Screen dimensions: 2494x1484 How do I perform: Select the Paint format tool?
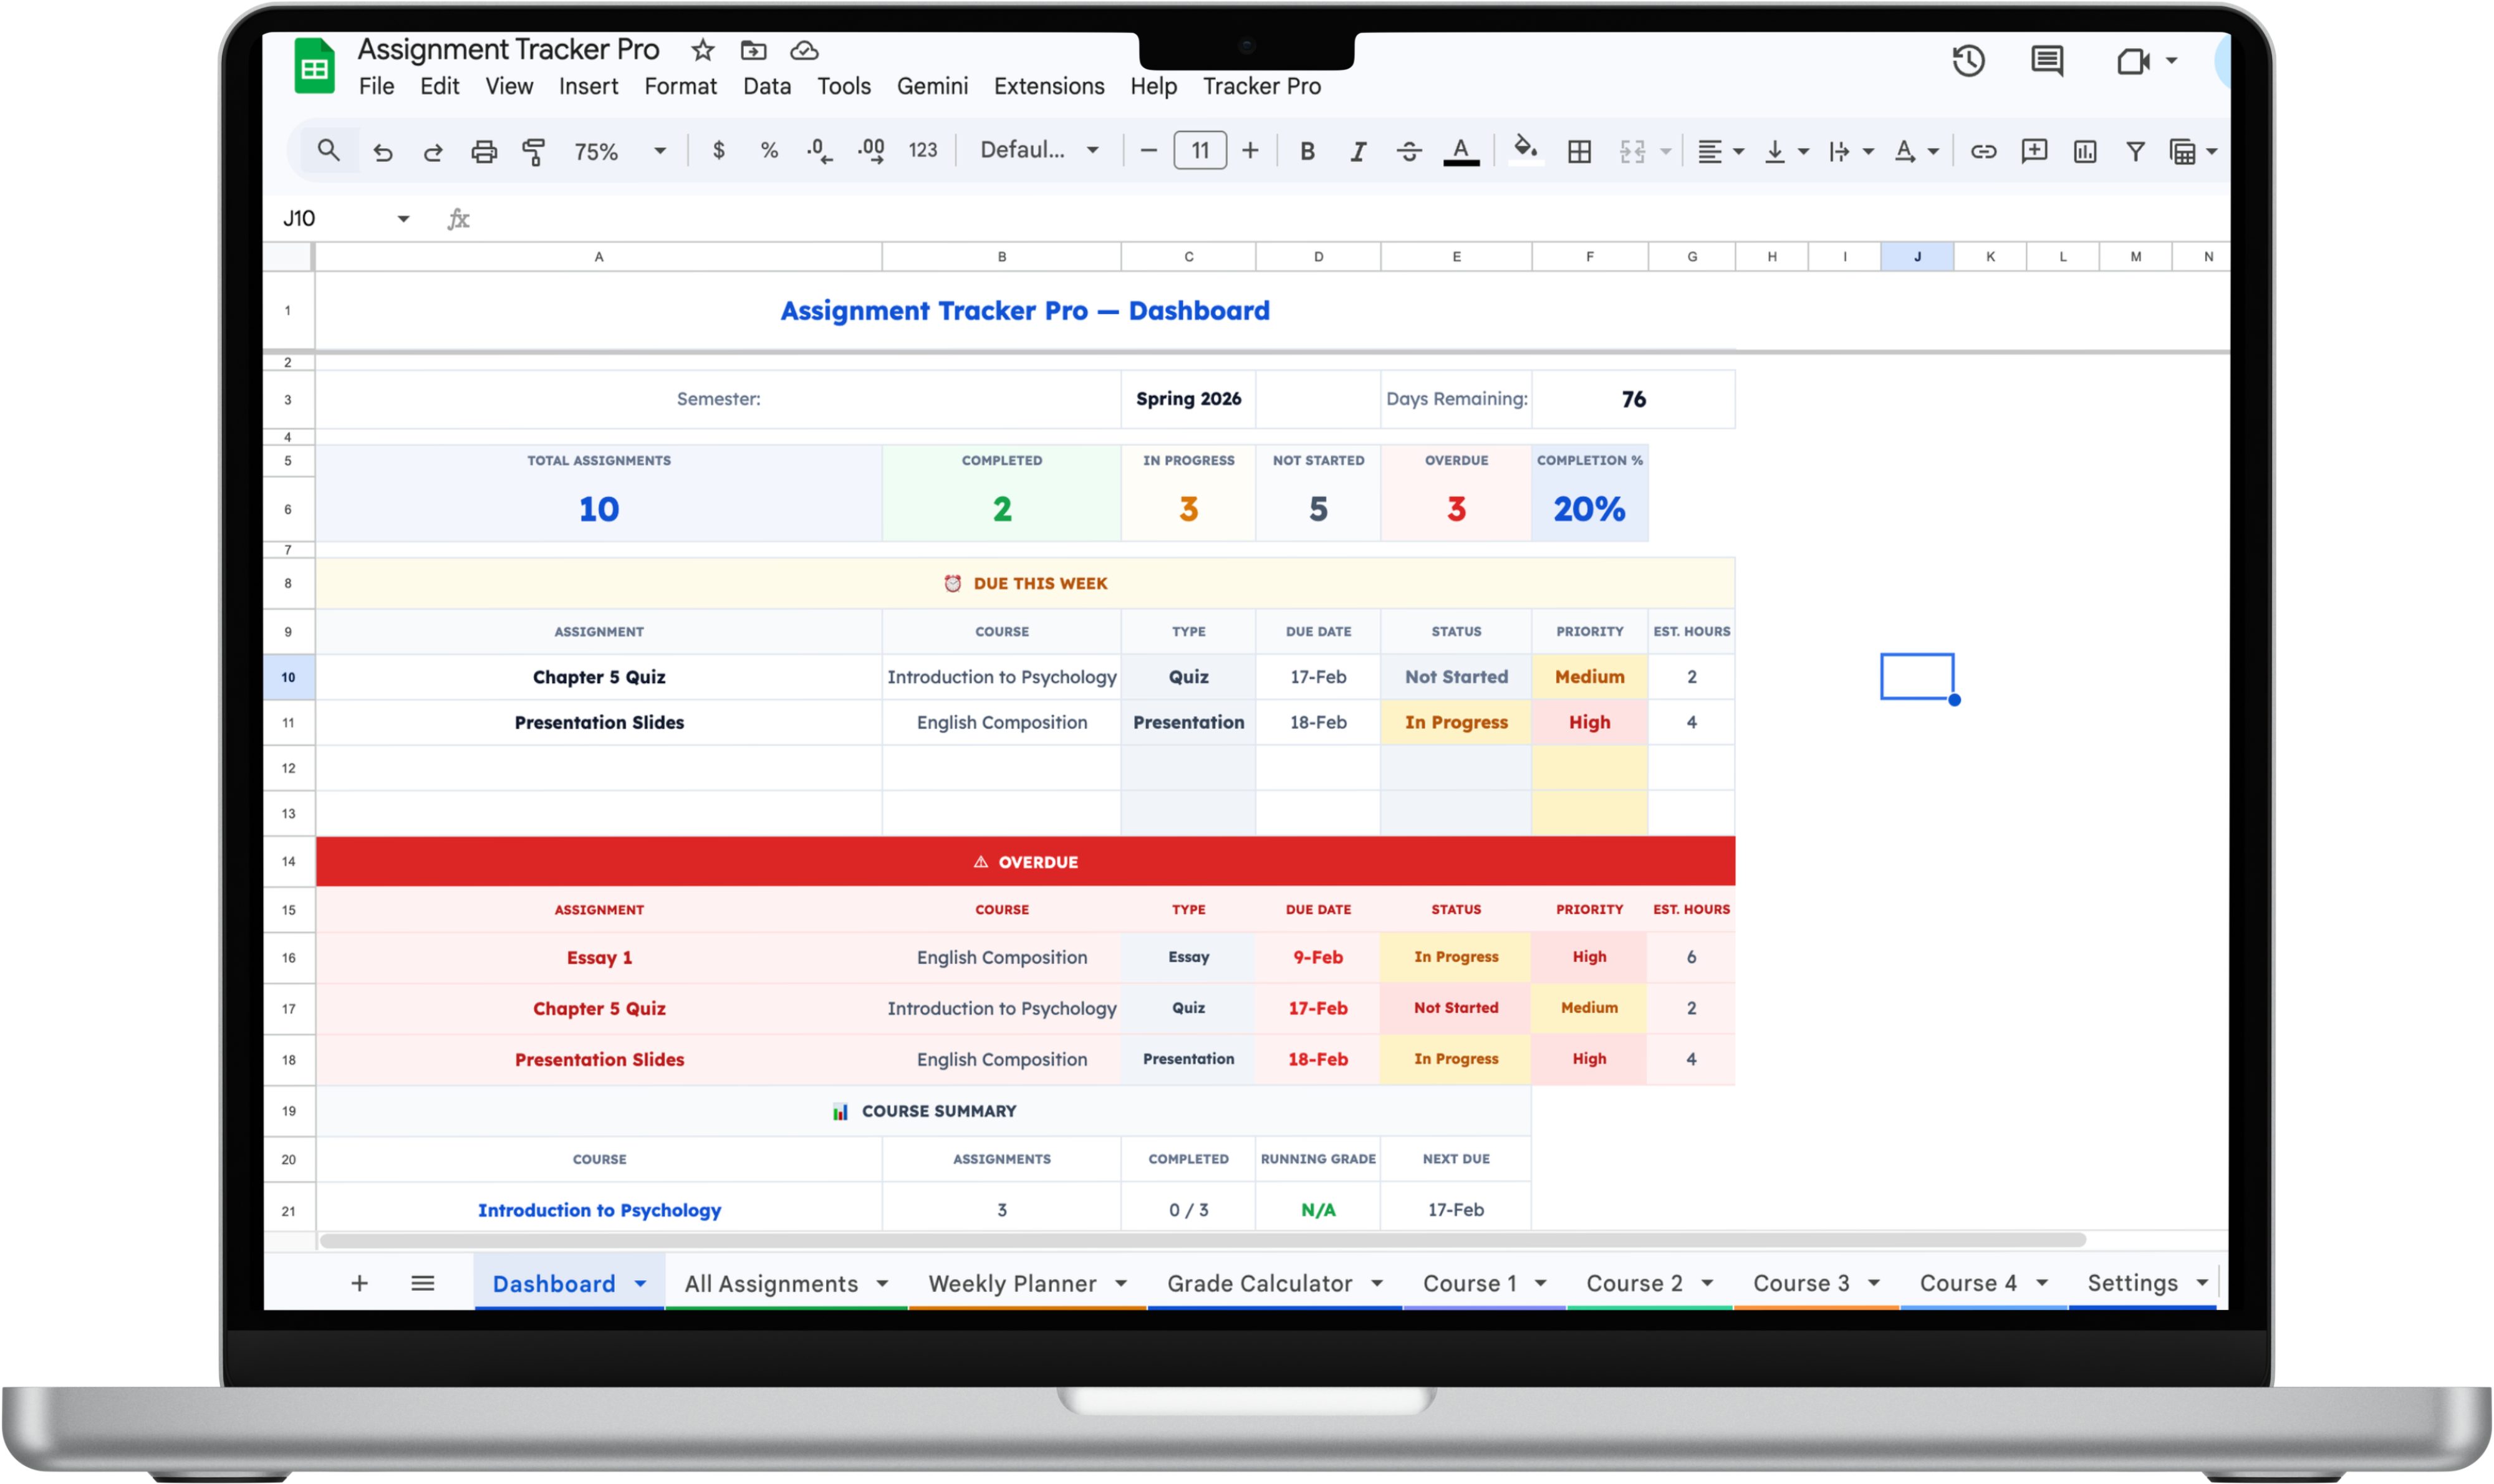[534, 151]
